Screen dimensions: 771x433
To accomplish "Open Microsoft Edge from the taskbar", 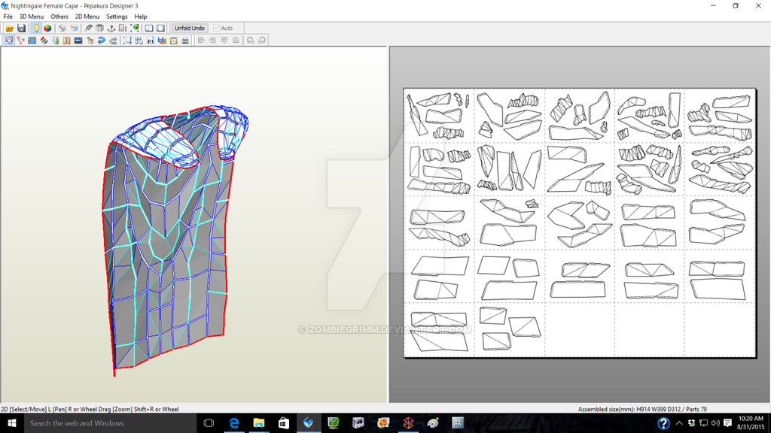I will point(234,423).
